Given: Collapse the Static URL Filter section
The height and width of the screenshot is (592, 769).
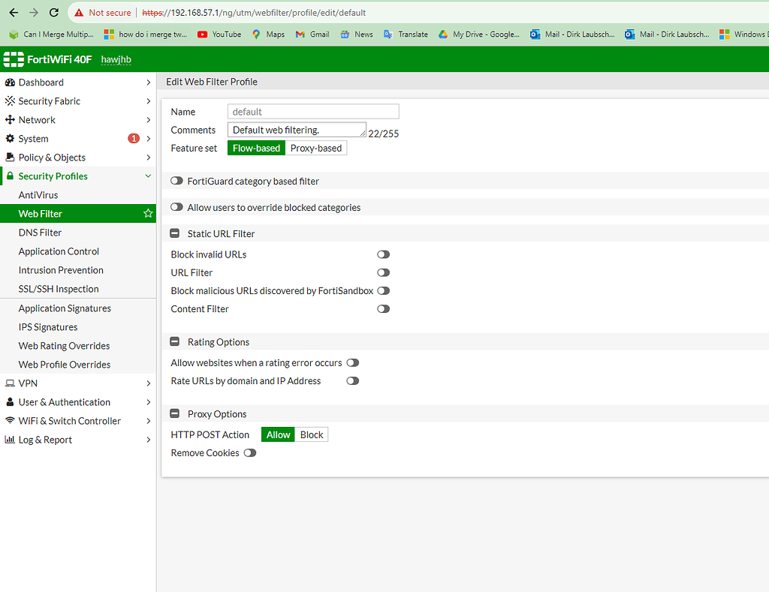Looking at the screenshot, I should (174, 233).
